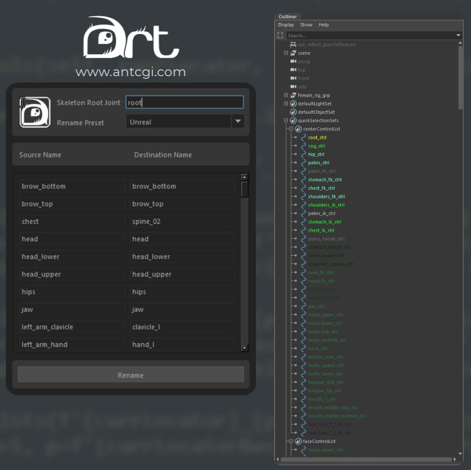Click the Outliner search filter icon
Viewport: 471px width, 470px height.
click(280, 35)
